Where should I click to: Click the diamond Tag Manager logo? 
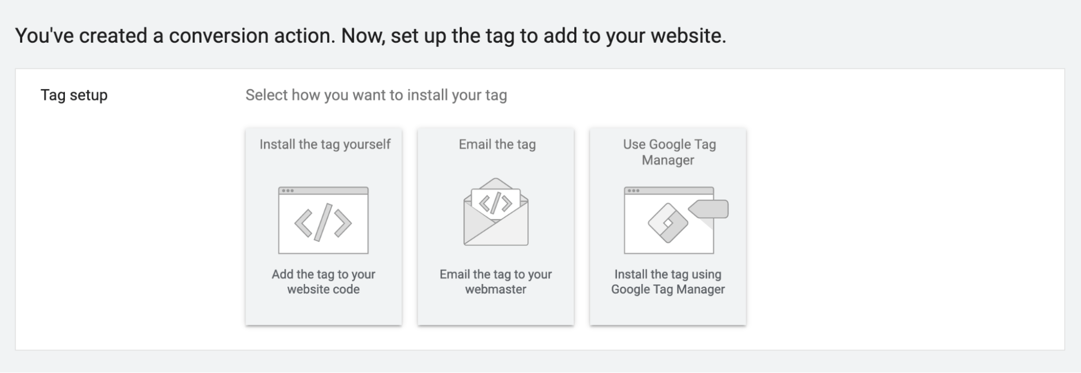point(667,222)
